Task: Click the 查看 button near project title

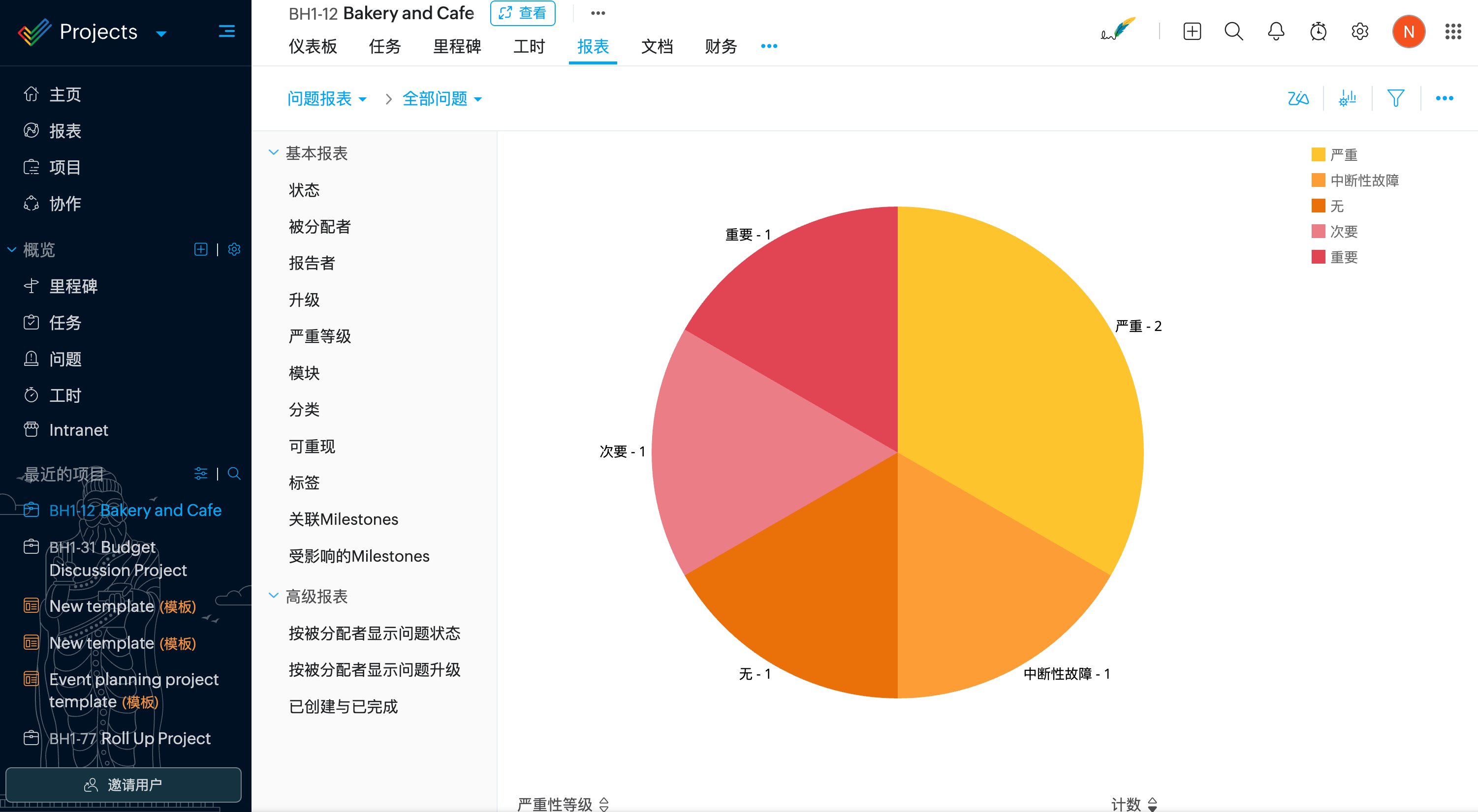Action: tap(522, 13)
